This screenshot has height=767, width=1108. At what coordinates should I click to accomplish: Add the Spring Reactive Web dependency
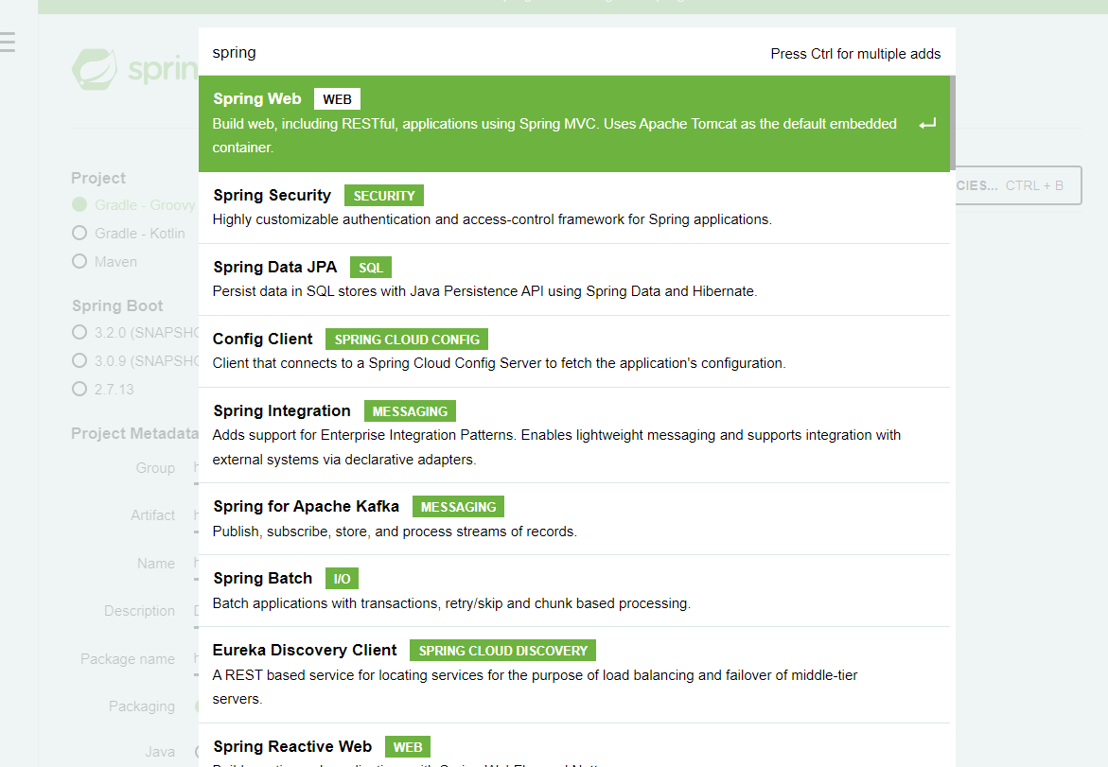(573, 746)
